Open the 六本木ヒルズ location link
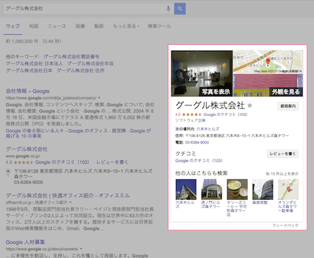Image resolution: width=314 pixels, height=258 pixels. [208, 129]
